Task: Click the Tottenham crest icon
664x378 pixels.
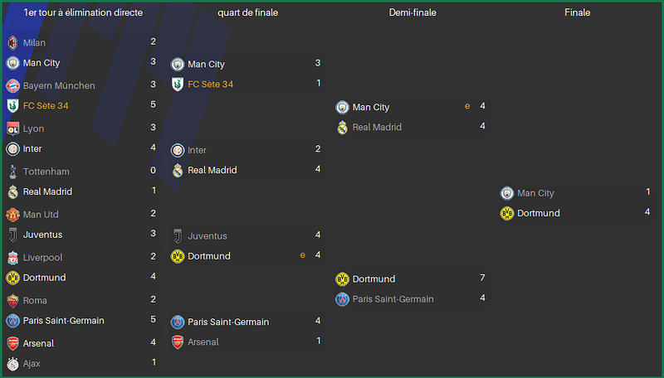Action: click(12, 172)
